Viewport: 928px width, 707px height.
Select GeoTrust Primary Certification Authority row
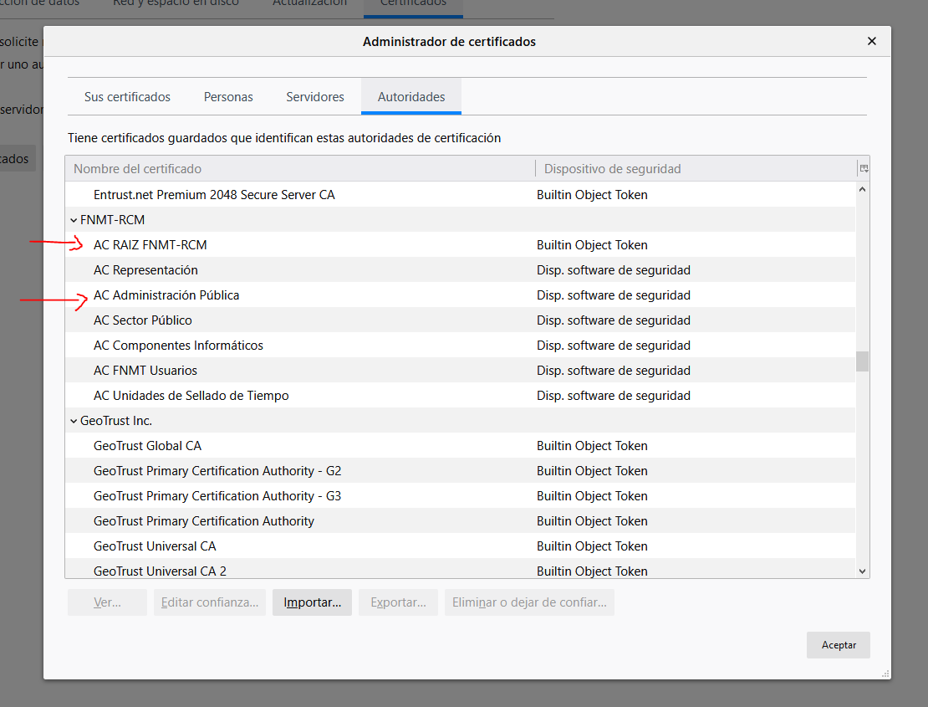coord(461,521)
